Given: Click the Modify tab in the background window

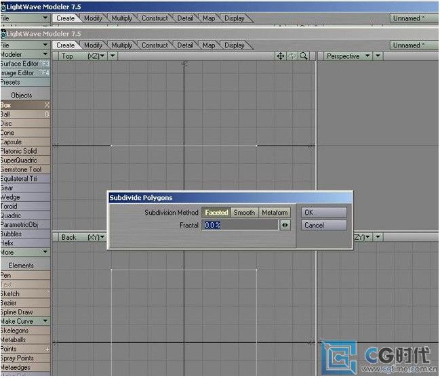Looking at the screenshot, I should (x=93, y=18).
